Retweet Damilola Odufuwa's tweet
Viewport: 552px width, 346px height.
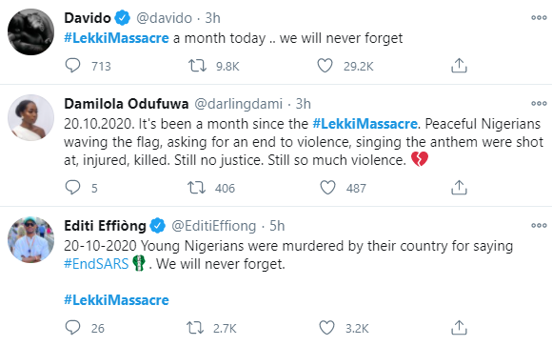(196, 188)
